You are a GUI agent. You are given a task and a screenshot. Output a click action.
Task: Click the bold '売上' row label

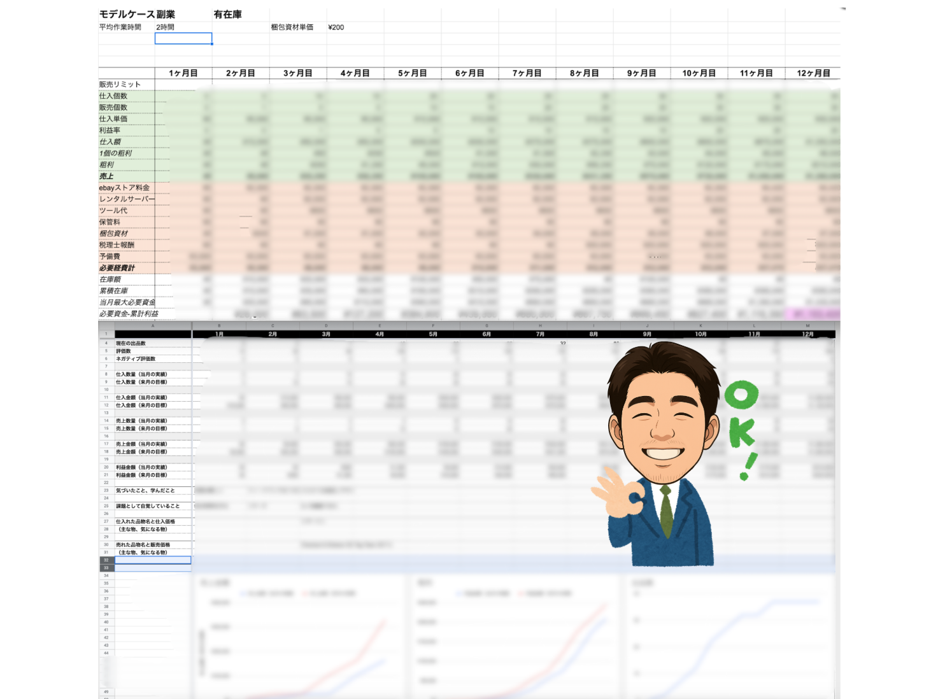106,176
